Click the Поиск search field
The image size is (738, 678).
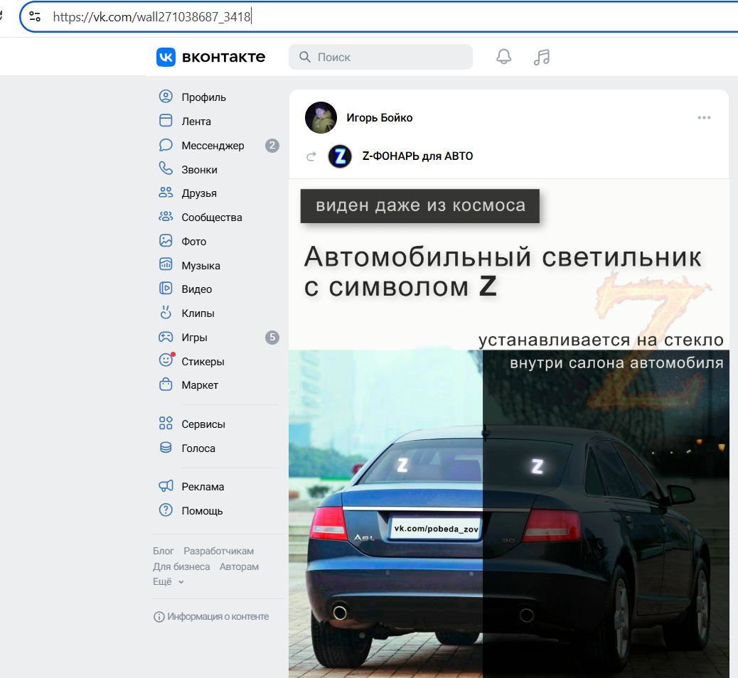coord(380,57)
